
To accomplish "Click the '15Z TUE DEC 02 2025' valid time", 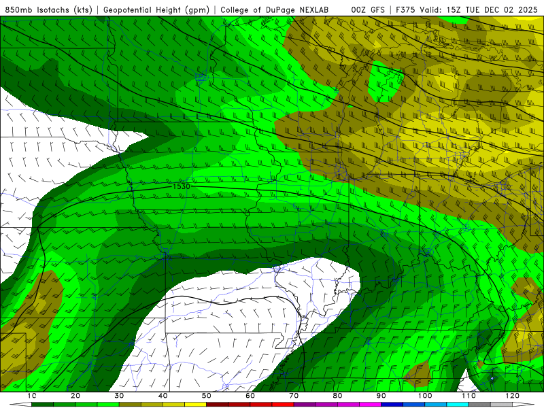I will point(492,10).
